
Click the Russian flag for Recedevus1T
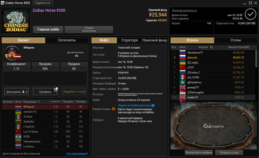point(182,52)
